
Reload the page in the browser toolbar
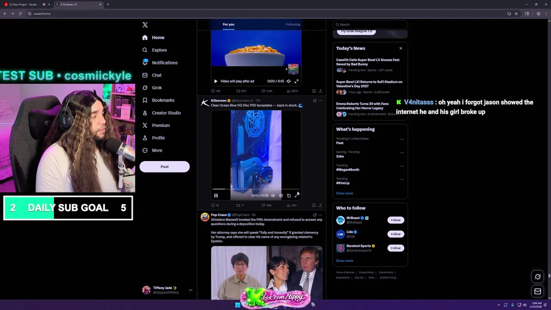[20, 13]
